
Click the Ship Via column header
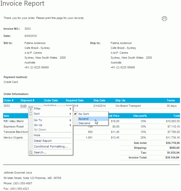click(x=120, y=101)
